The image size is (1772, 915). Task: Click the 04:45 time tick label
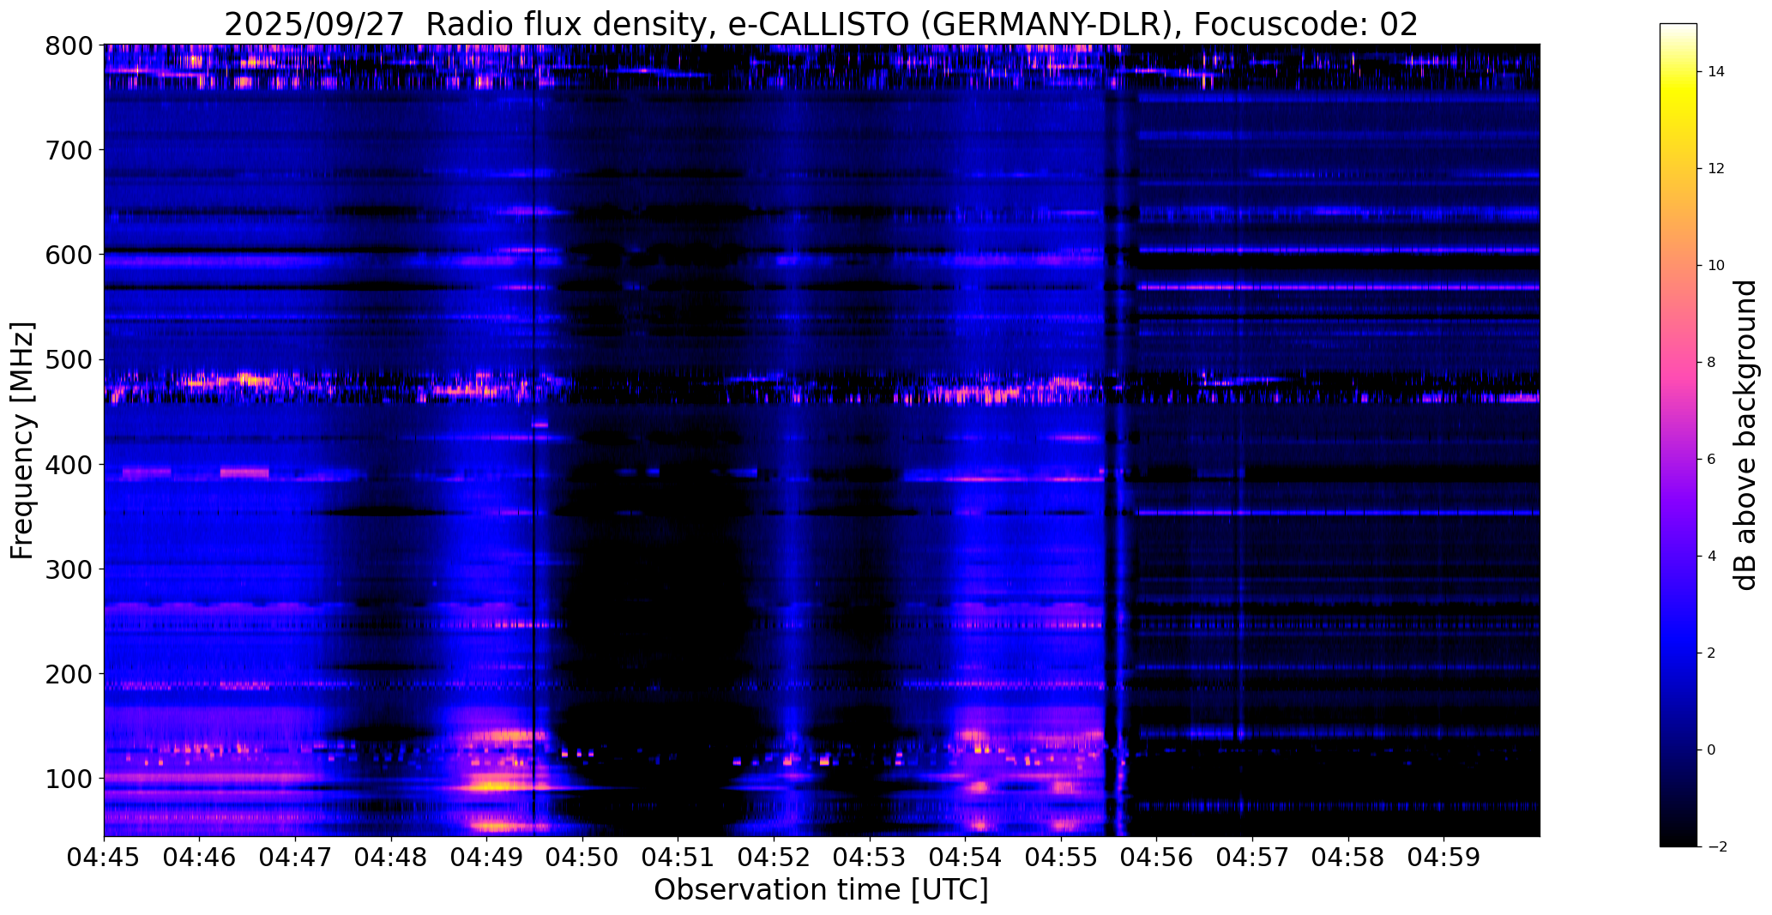point(104,858)
